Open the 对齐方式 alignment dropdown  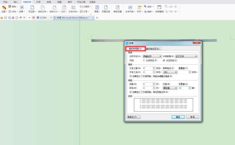point(152,56)
